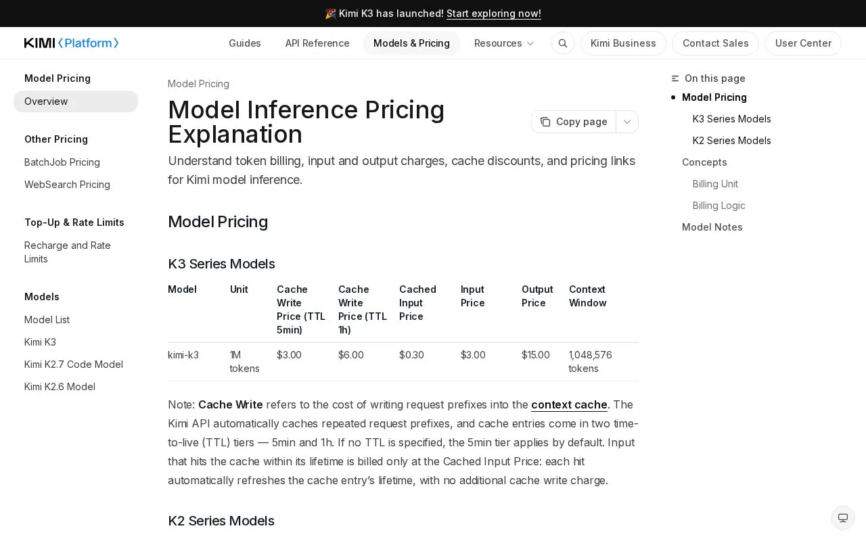Image resolution: width=866 pixels, height=541 pixels.
Task: Jump to Billing Logic in outline
Action: [x=719, y=206]
